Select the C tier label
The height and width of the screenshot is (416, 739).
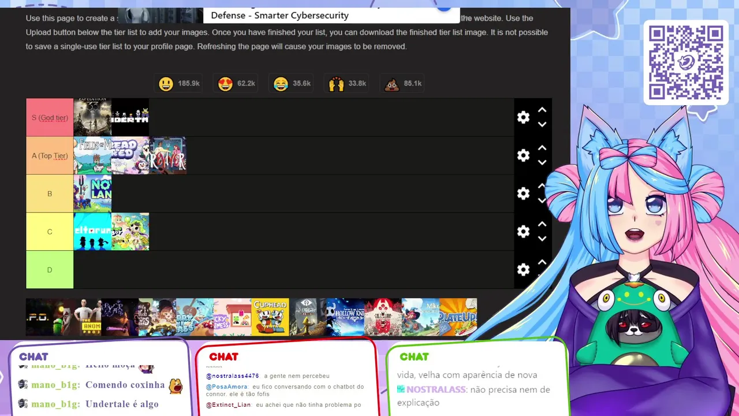[50, 232]
